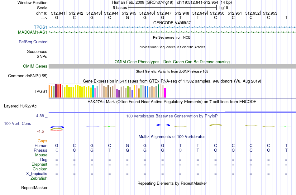Image resolution: width=296 pixels, height=195 pixels.
Task: Click the 100 Vert. Cons label
Action: pyautogui.click(x=17, y=123)
